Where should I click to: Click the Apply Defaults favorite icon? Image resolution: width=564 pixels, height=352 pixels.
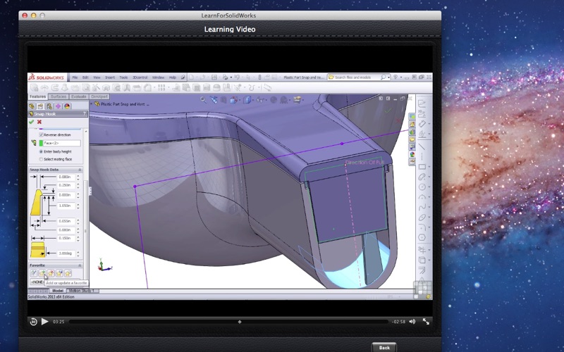(x=34, y=274)
